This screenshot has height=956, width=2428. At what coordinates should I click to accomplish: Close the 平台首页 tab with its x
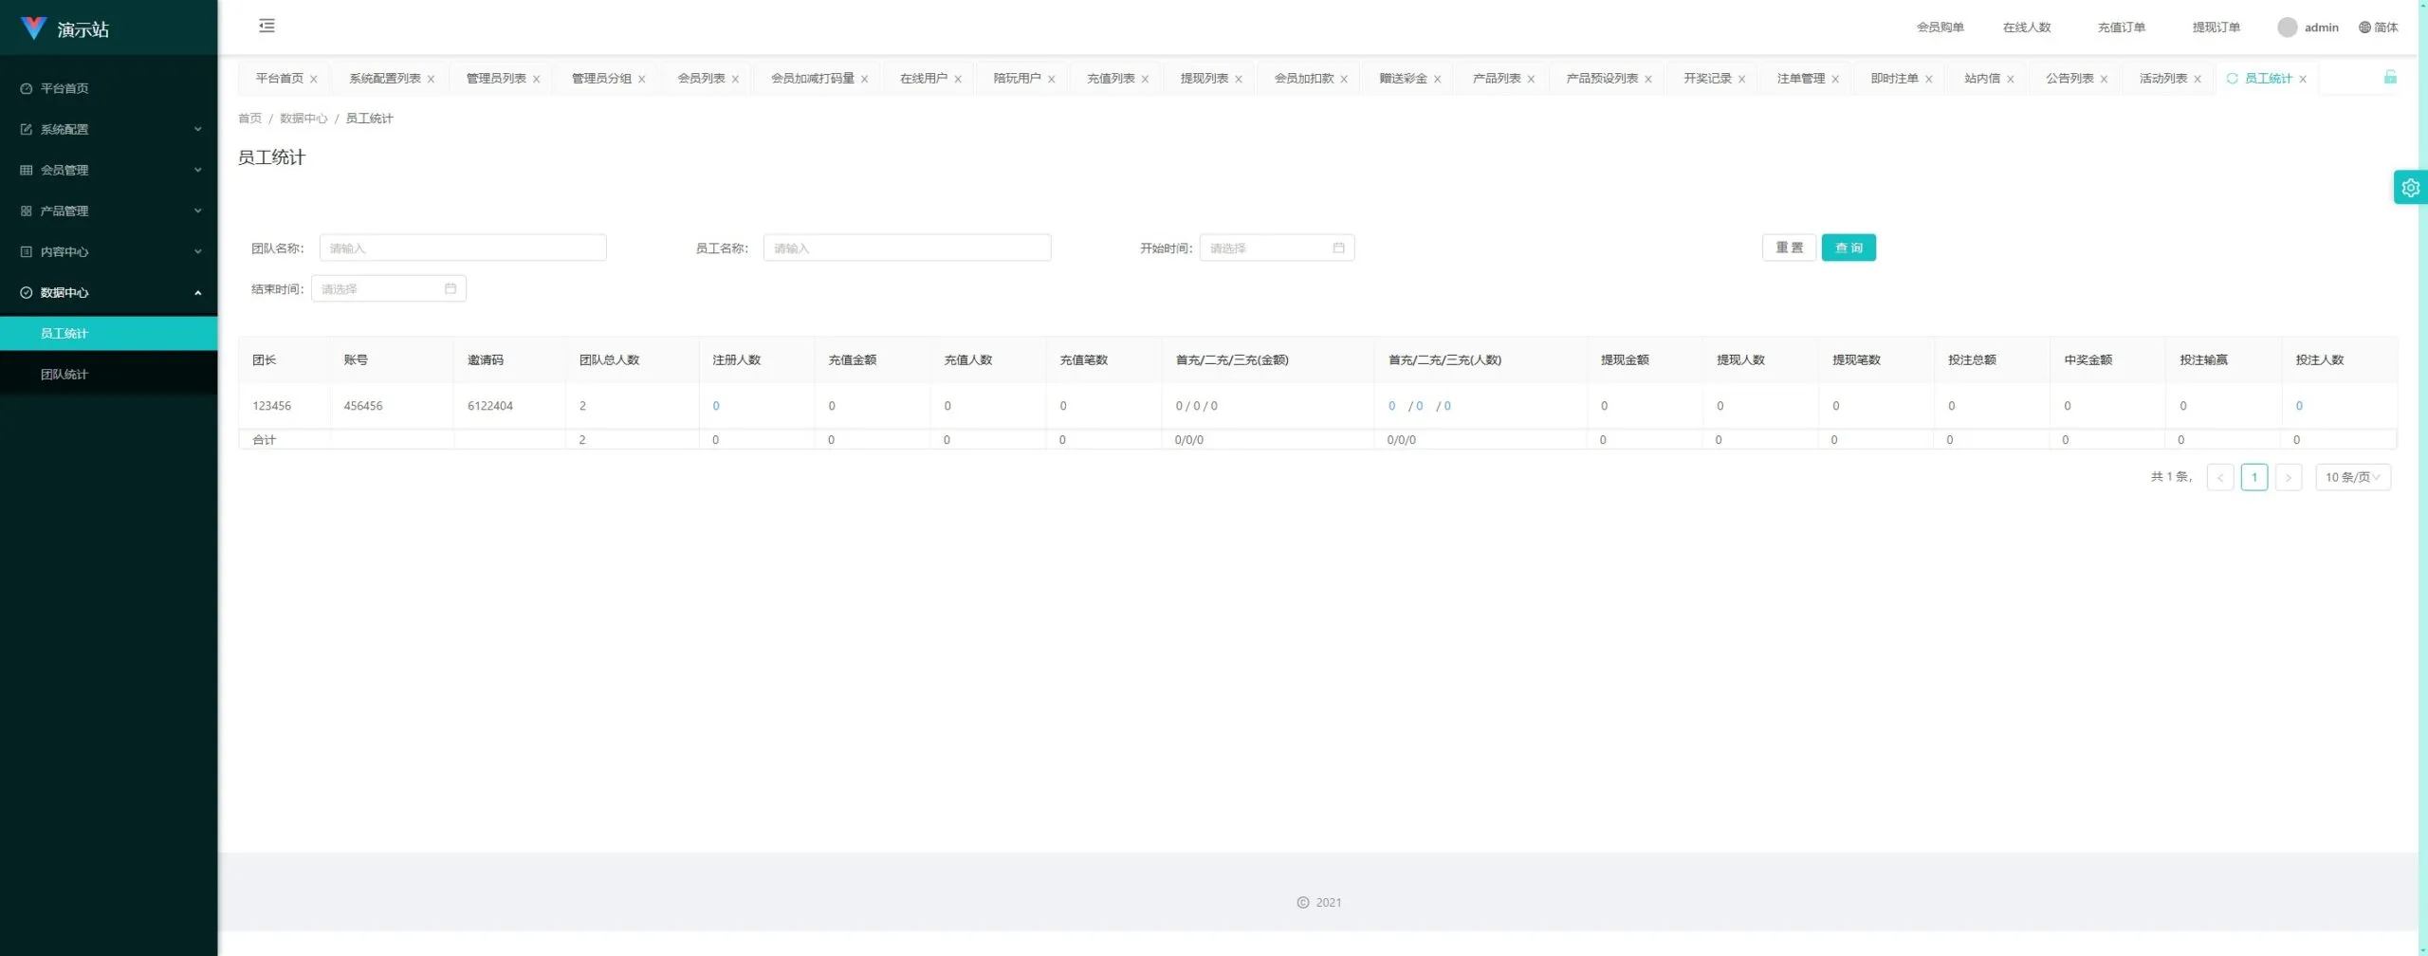pos(313,80)
